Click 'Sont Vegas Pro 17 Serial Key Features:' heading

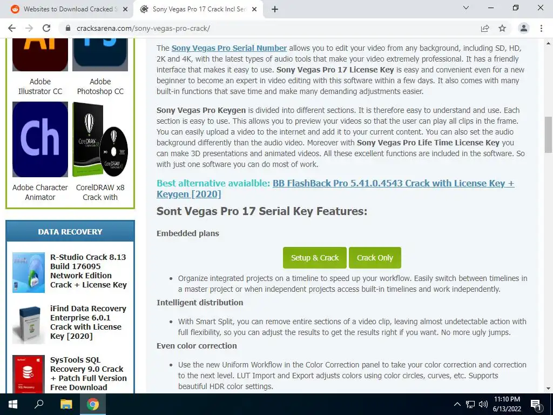coord(262,211)
